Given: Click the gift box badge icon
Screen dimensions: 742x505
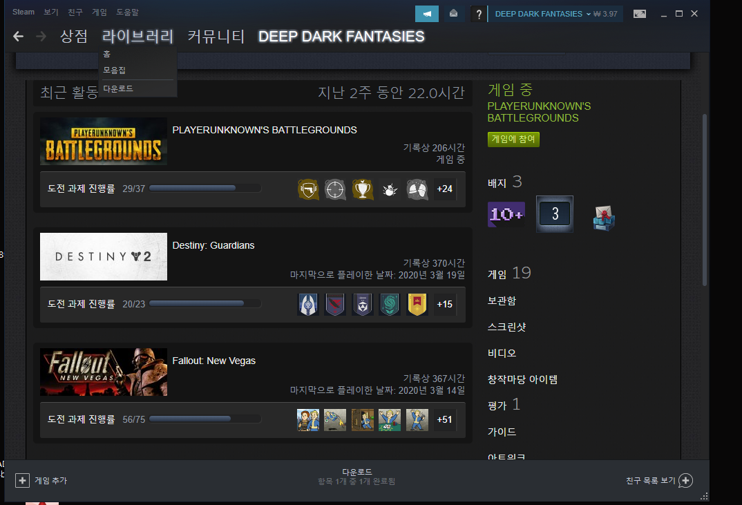Looking at the screenshot, I should pyautogui.click(x=604, y=218).
